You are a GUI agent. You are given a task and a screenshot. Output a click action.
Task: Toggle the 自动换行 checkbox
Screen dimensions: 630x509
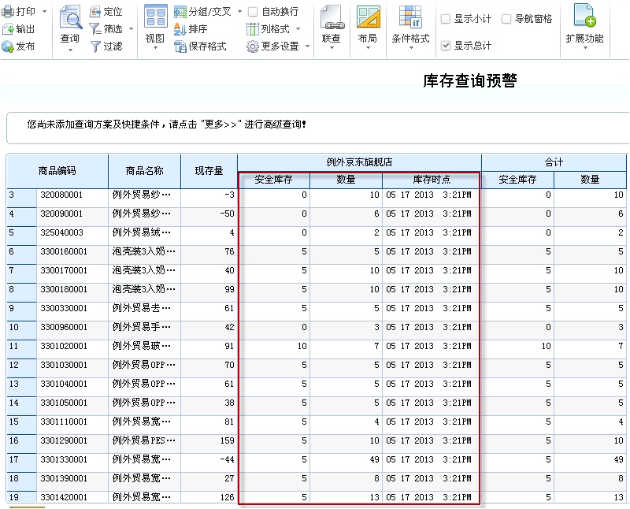pyautogui.click(x=253, y=12)
